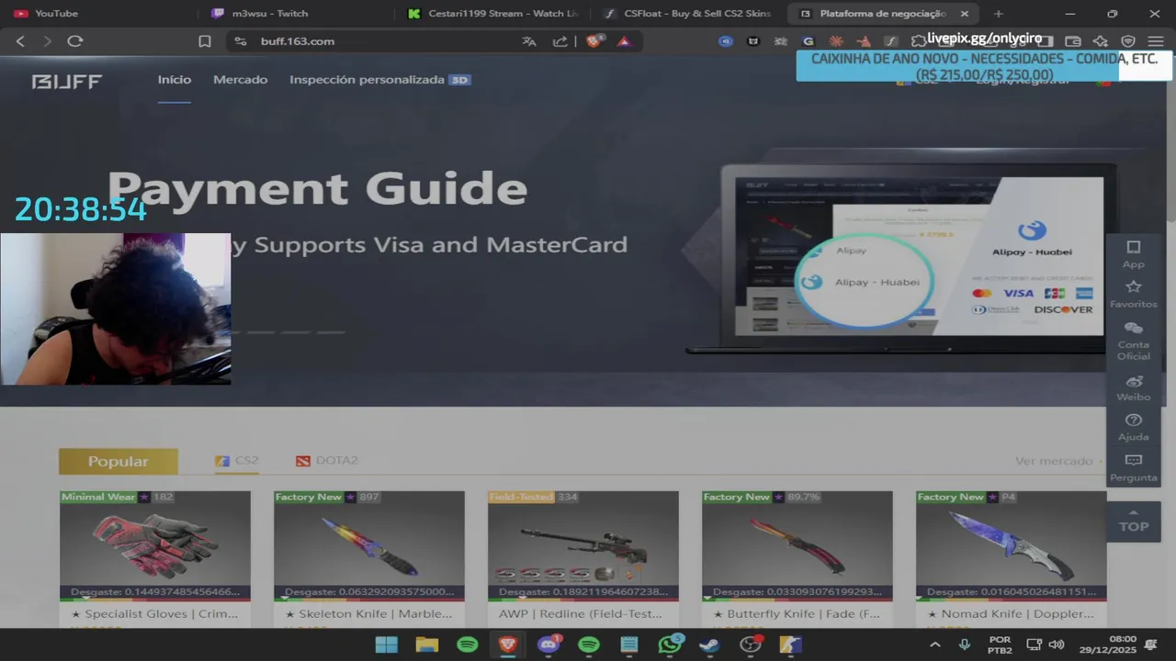1176x661 pixels.
Task: Click '★ Specialist Gloves | Crim...' item name
Action: click(154, 614)
